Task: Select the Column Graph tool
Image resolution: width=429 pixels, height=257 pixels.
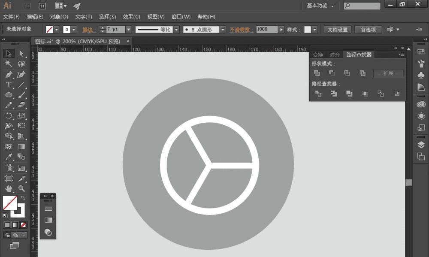Action: point(21,167)
